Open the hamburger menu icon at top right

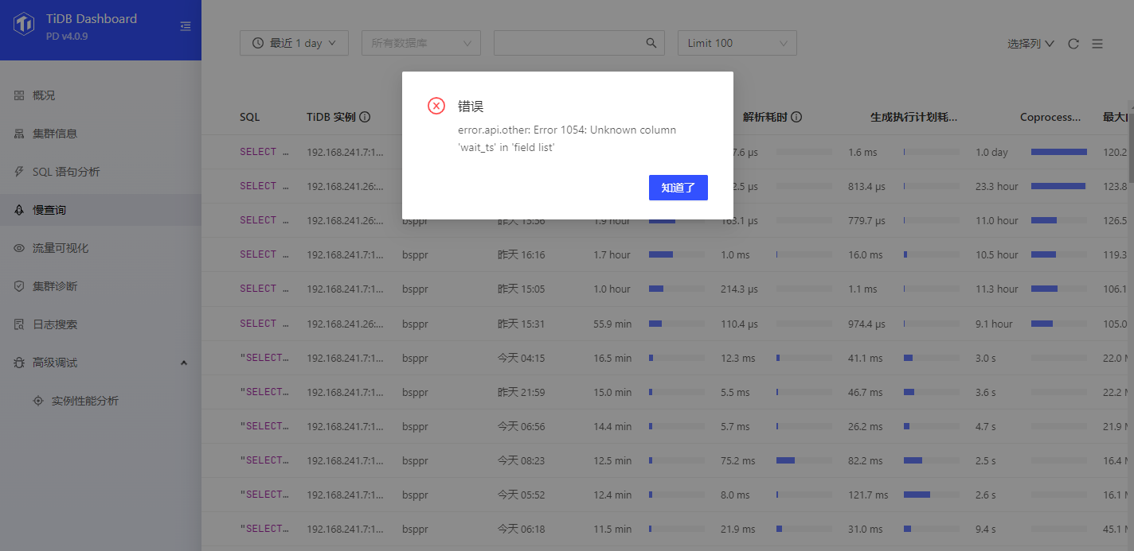pos(1097,45)
